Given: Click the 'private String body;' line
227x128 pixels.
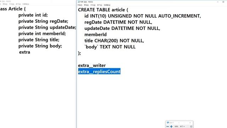Looking at the screenshot, I should pos(40,46).
